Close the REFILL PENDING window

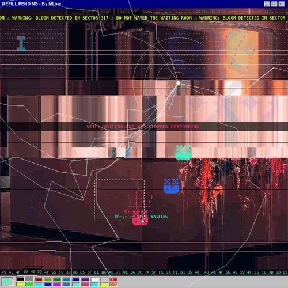coord(282,4)
